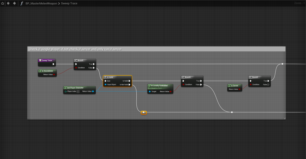Viewport: 306px width, 159px height.
Task: Select the purple Sweep Trace entry node
Action: tap(47, 60)
